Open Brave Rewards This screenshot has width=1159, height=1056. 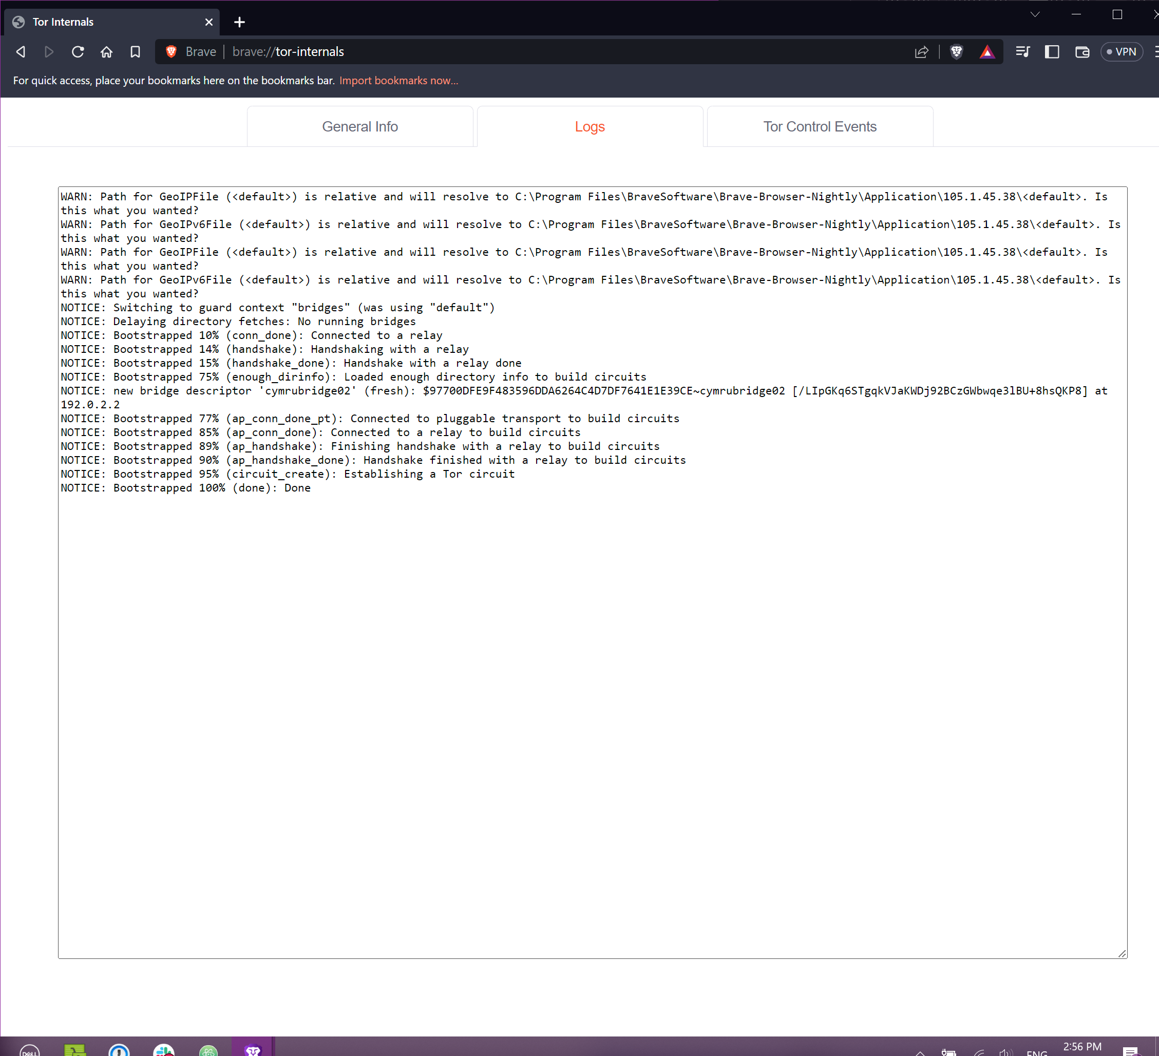(x=987, y=52)
